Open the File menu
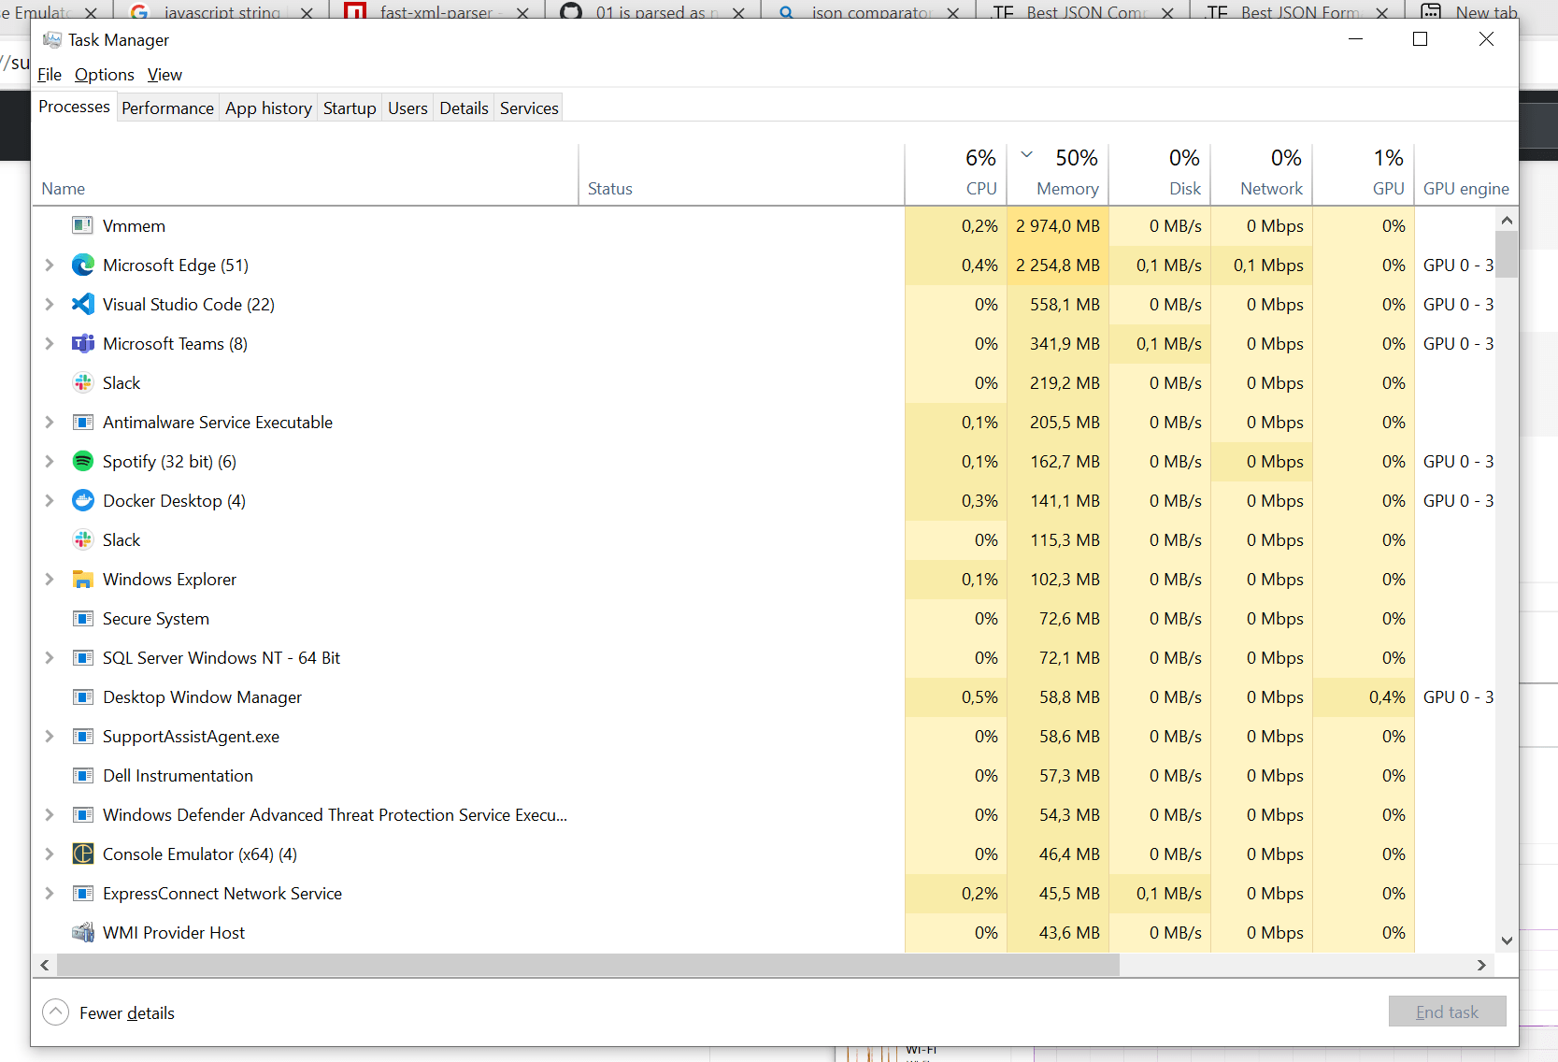The height and width of the screenshot is (1062, 1558). click(50, 75)
